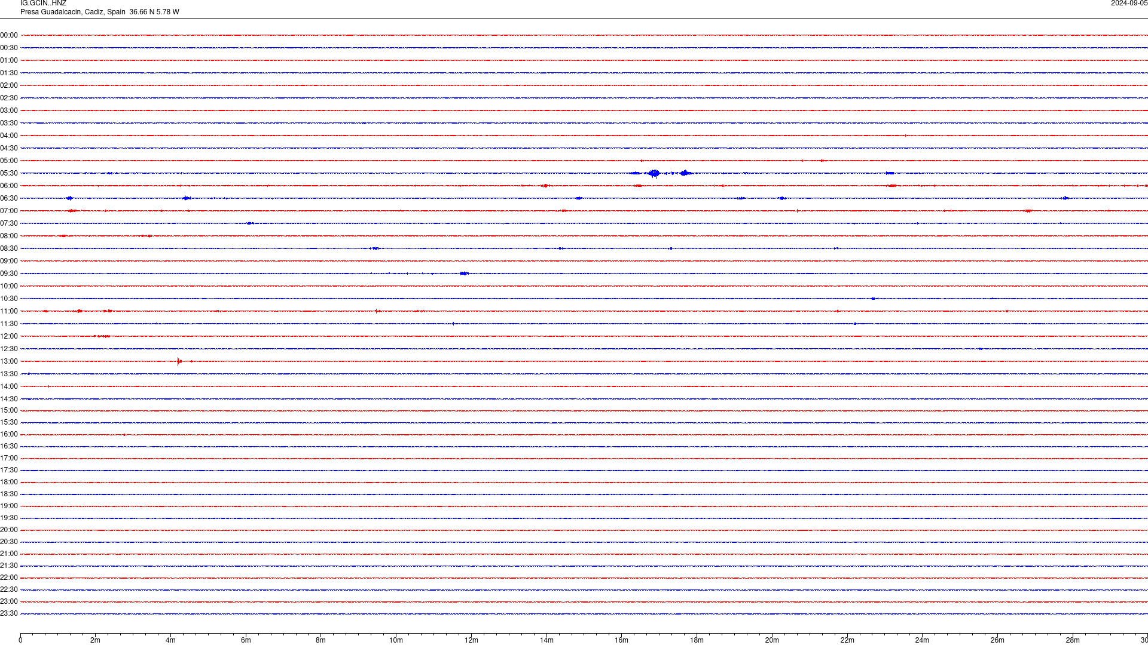This screenshot has height=645, width=1148.
Task: Select the 03:00 time label
Action: [9, 110]
